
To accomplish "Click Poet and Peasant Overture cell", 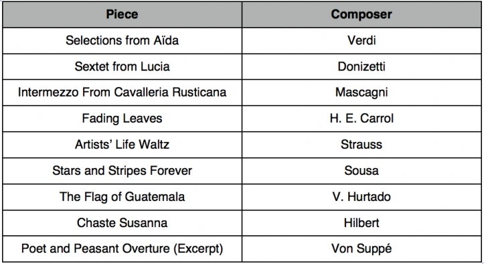I will click(x=123, y=249).
